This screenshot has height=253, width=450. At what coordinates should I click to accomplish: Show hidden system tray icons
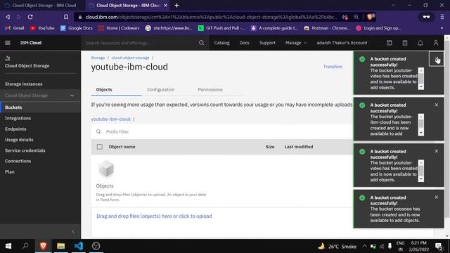tap(364, 246)
